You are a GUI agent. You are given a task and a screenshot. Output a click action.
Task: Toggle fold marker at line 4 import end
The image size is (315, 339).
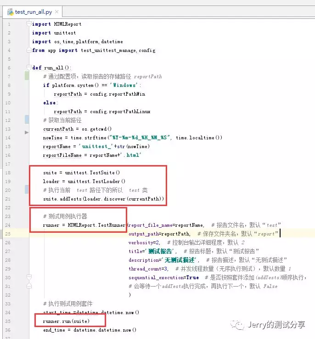(x=29, y=50)
